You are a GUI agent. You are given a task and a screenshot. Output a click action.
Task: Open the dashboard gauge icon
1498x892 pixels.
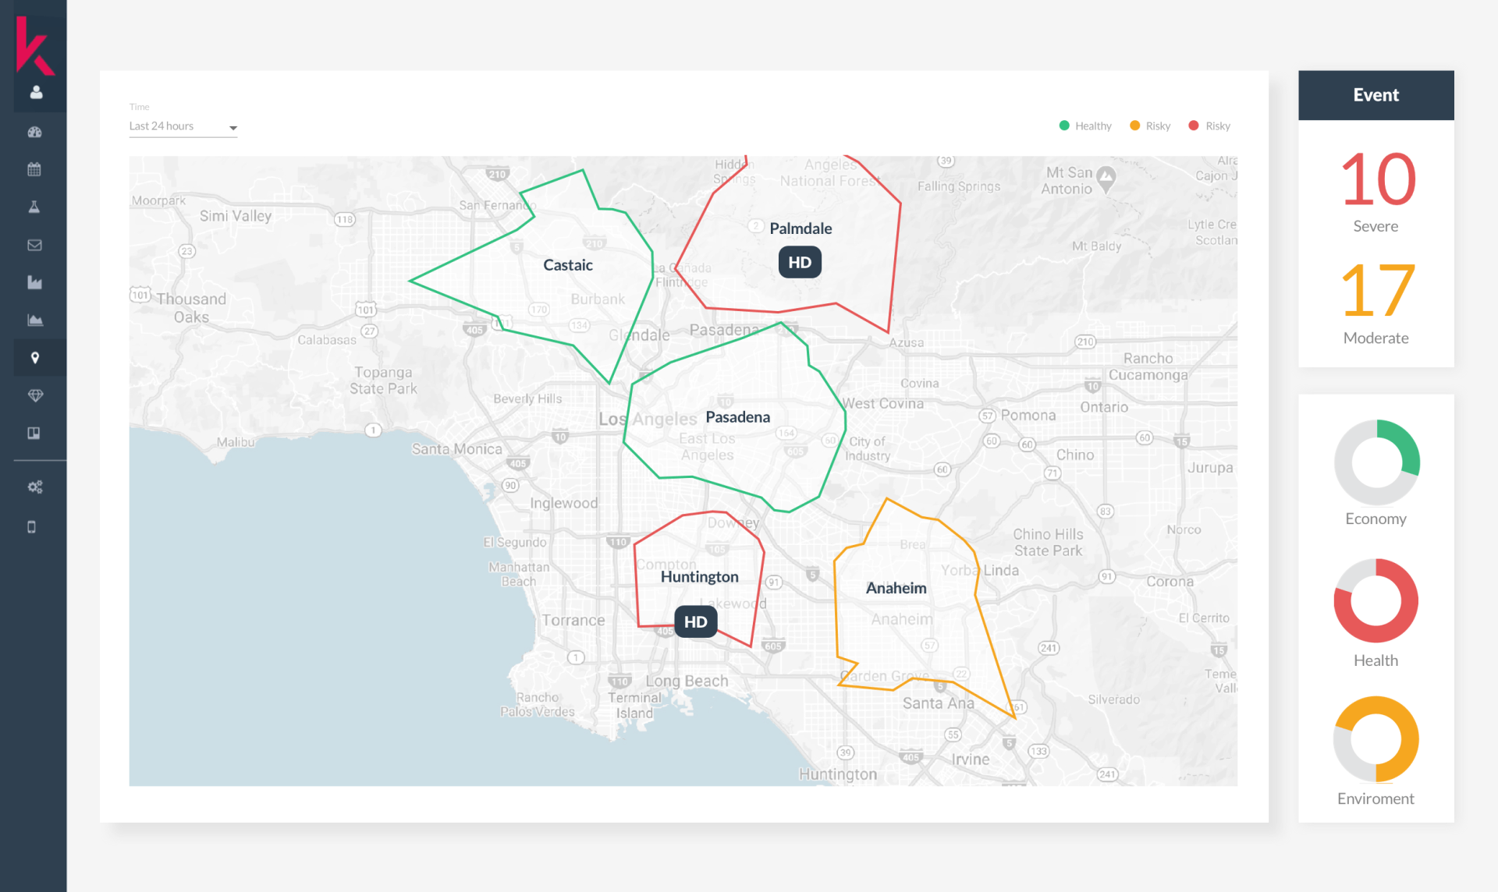pyautogui.click(x=34, y=132)
